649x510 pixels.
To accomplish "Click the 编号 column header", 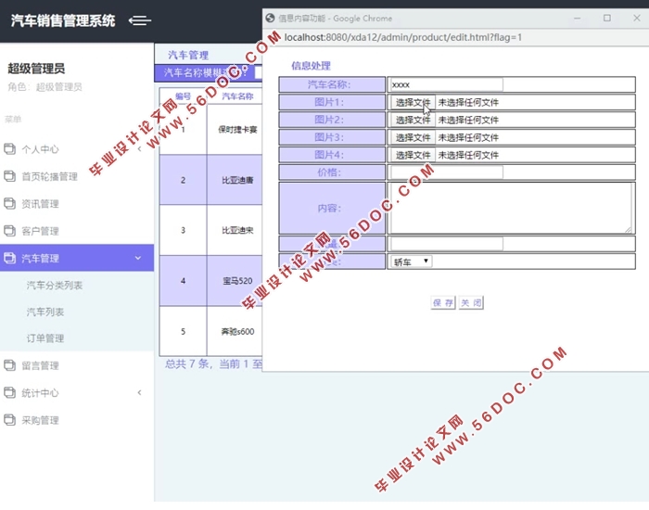I will pyautogui.click(x=183, y=96).
